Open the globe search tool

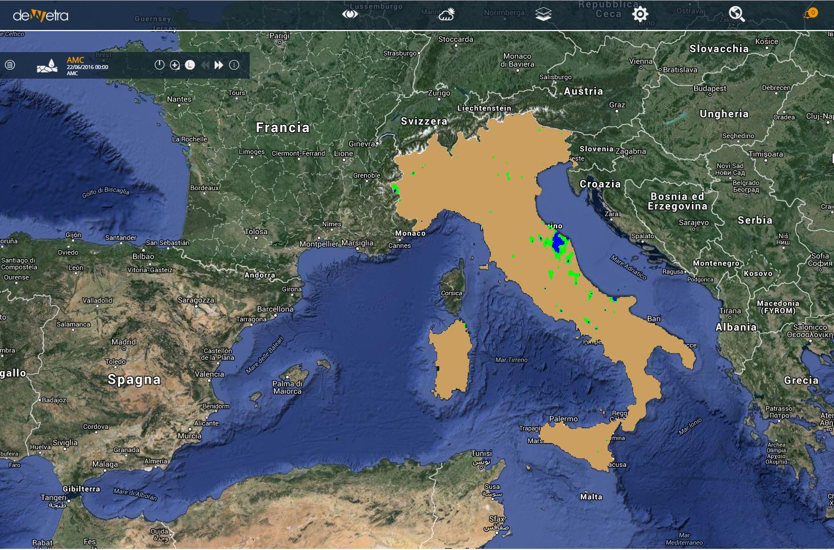tap(737, 14)
